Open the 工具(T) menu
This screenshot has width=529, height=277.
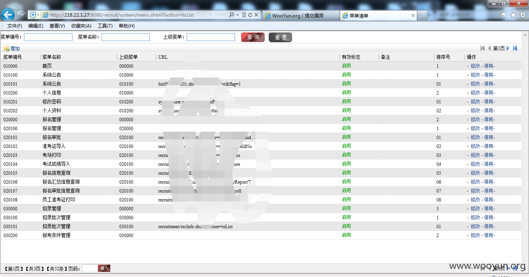click(105, 26)
